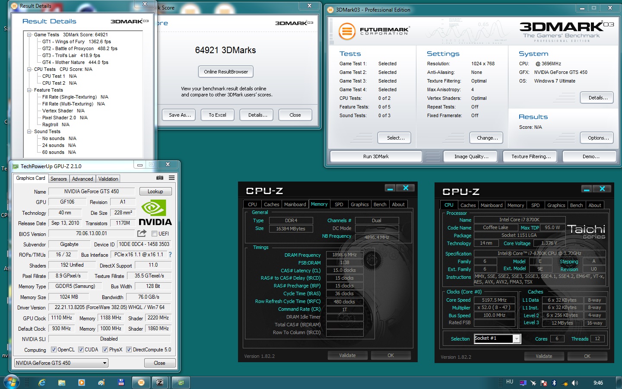Switch to the Sensors tab in GPU-Z

tap(58, 179)
